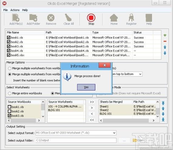173x150 pixels.
Task: Click the < remove sheet button
Action: coord(92,114)
